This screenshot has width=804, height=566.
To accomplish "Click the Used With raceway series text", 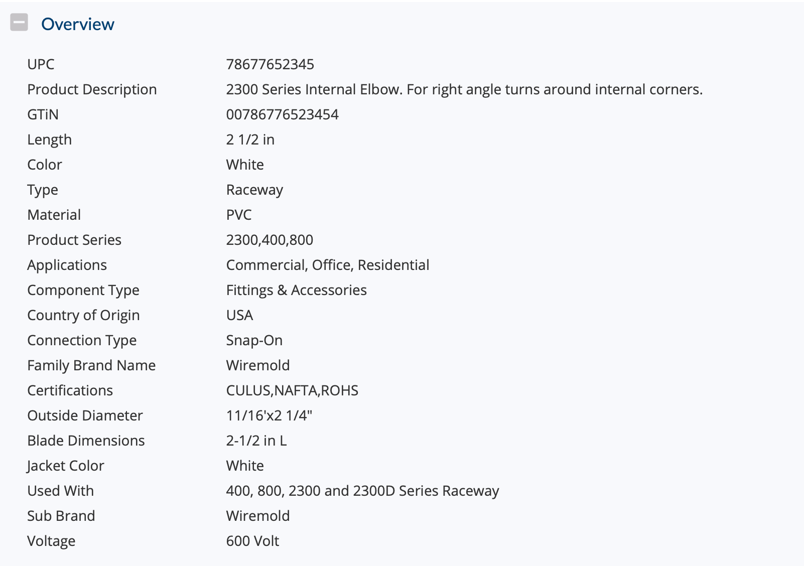I will click(362, 491).
